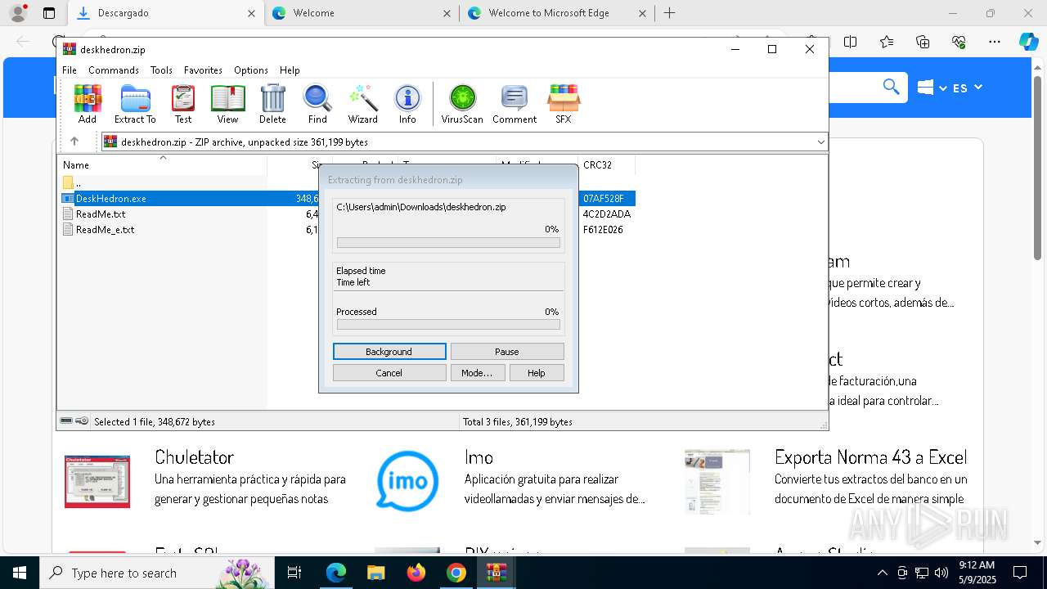Open the Help menu

tap(290, 70)
